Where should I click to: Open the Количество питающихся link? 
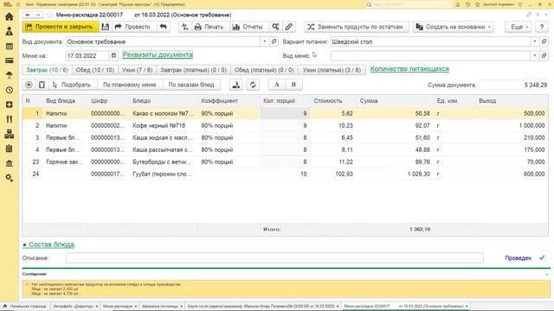pyautogui.click(x=409, y=69)
